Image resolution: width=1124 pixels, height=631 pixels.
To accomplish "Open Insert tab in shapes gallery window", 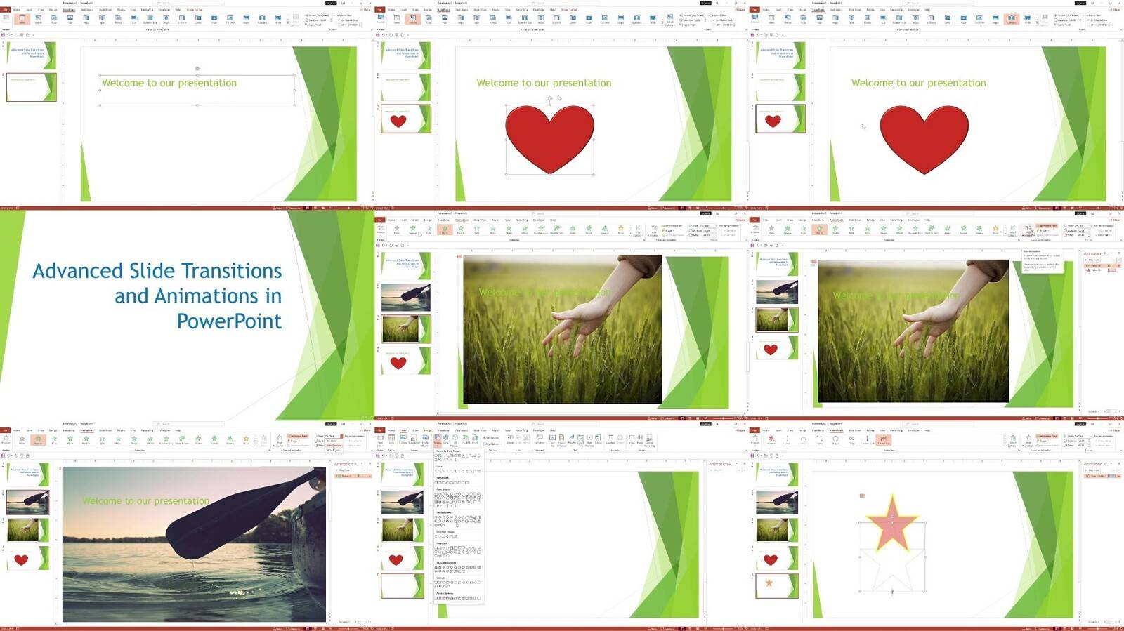I will 403,430.
